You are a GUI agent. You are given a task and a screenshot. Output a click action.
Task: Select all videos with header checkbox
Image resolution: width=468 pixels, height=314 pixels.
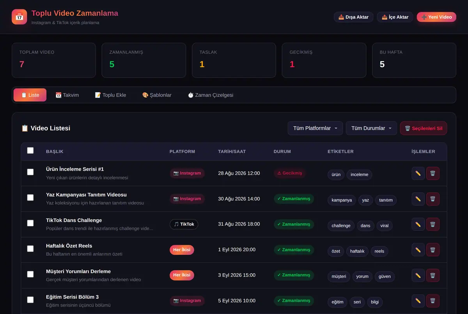coord(30,151)
